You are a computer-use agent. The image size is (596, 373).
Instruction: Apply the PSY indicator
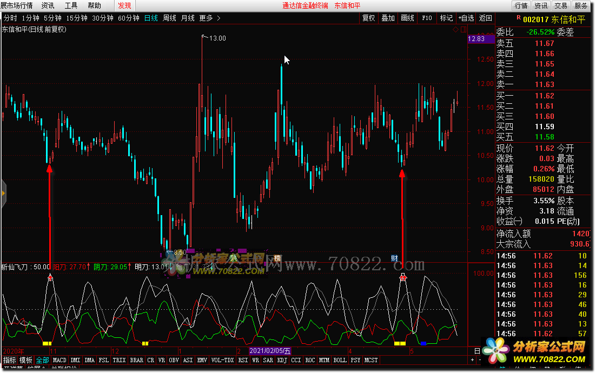pyautogui.click(x=356, y=360)
